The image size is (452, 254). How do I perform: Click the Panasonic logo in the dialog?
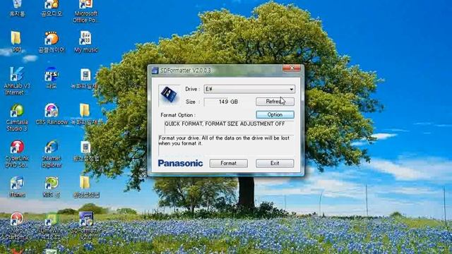pyautogui.click(x=181, y=163)
